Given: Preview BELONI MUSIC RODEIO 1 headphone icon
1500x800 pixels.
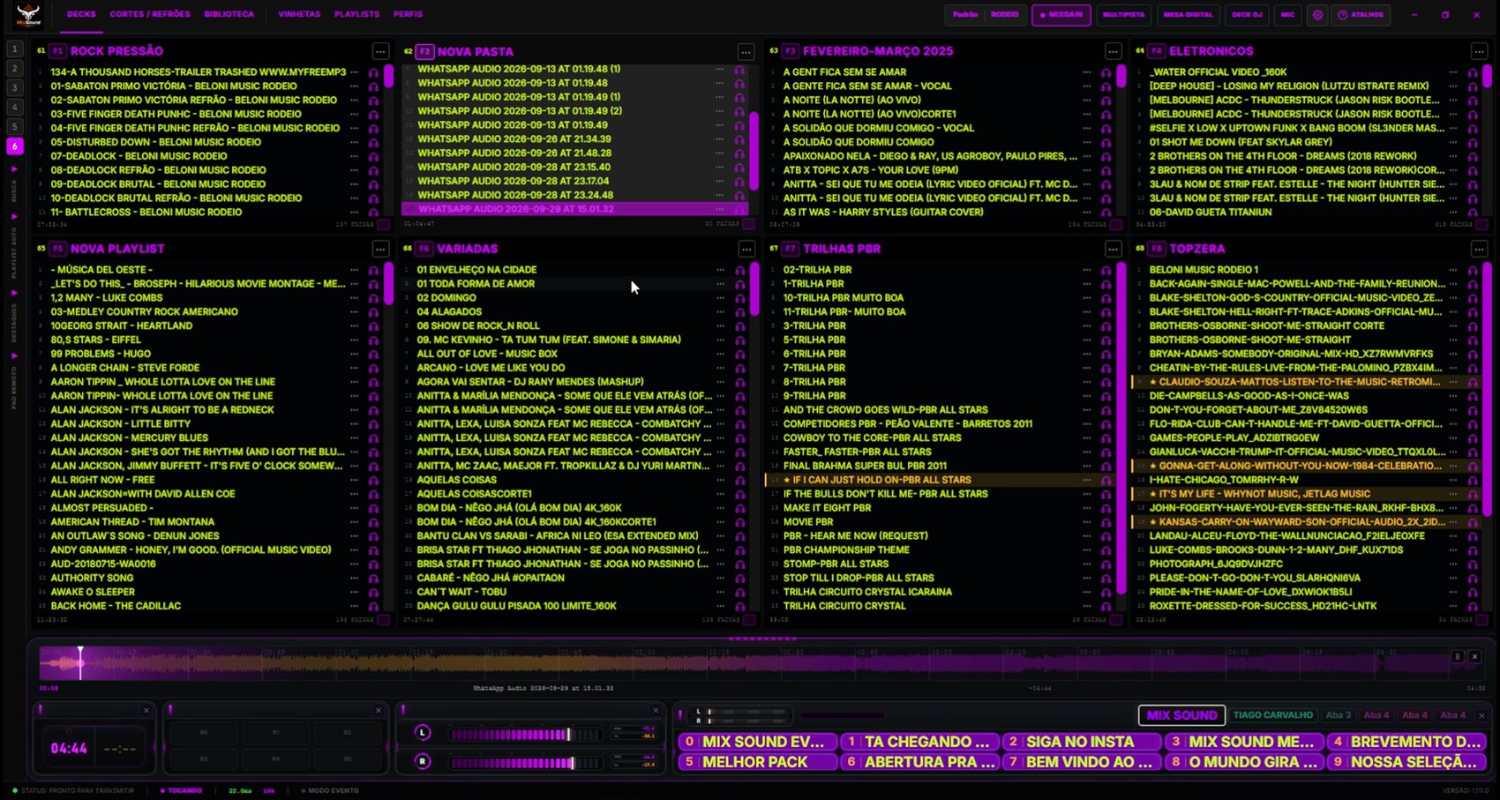Looking at the screenshot, I should pos(1472,270).
